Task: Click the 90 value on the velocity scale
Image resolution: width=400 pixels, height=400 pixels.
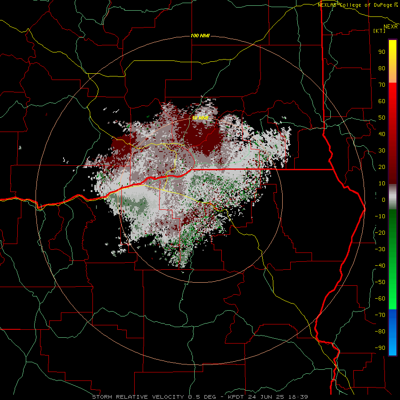Action: coord(382,52)
